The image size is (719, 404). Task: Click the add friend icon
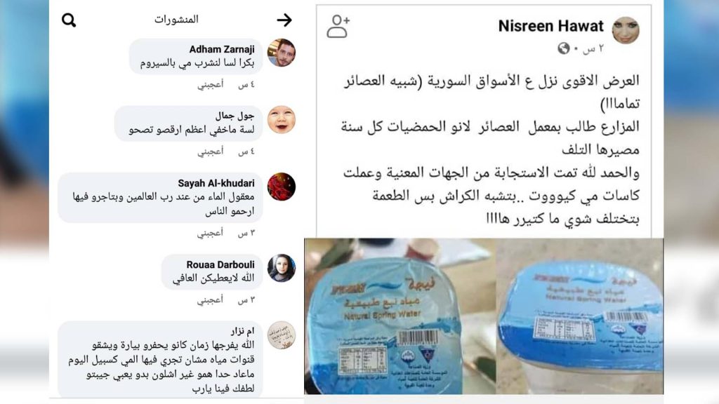[x=338, y=26]
